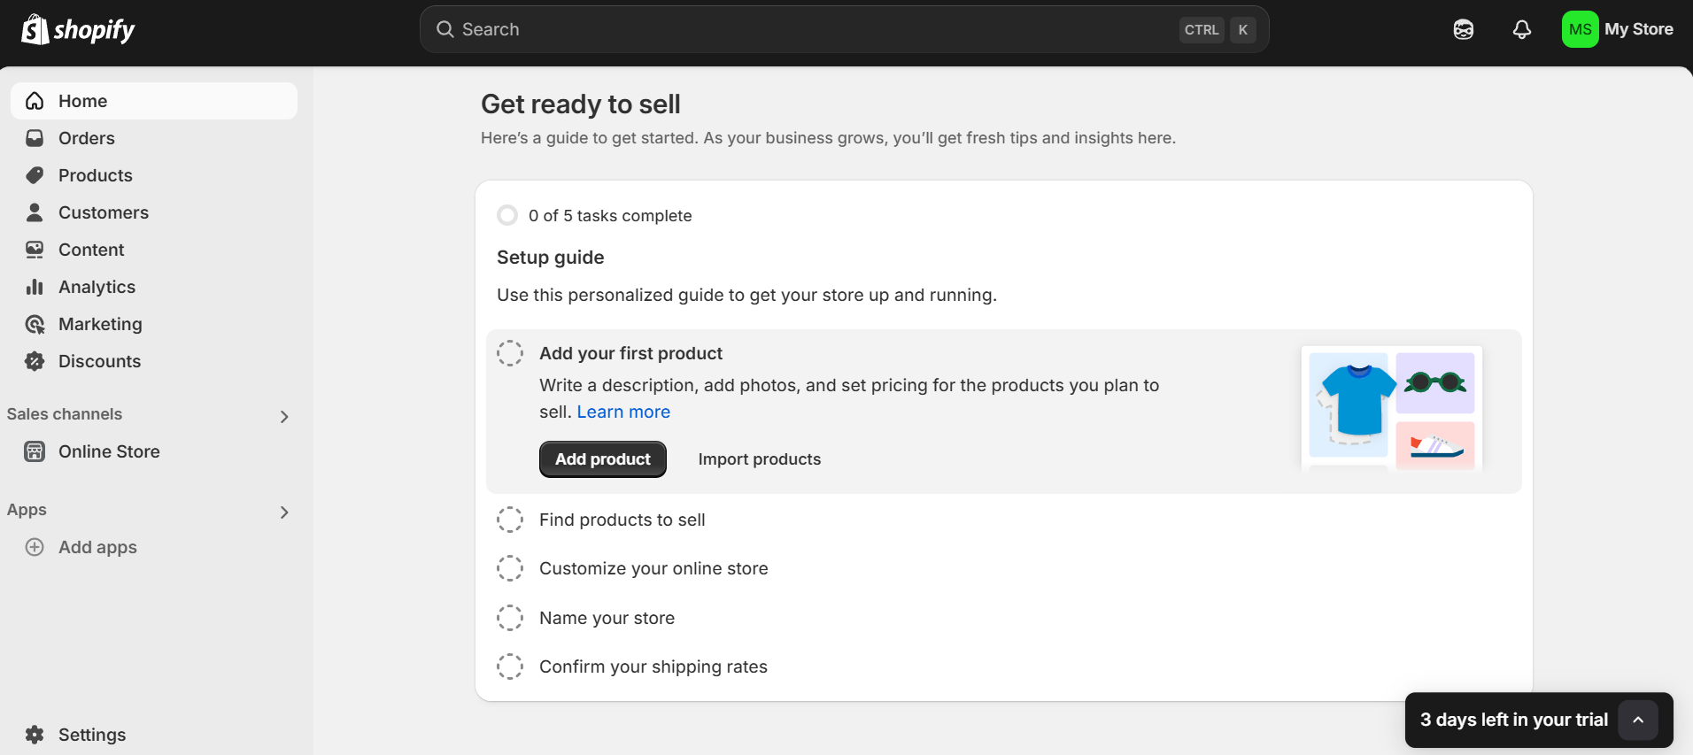The width and height of the screenshot is (1693, 755).
Task: Select the Products tag icon
Action: pos(34,175)
